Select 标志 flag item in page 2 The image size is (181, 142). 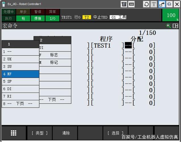click(55, 55)
